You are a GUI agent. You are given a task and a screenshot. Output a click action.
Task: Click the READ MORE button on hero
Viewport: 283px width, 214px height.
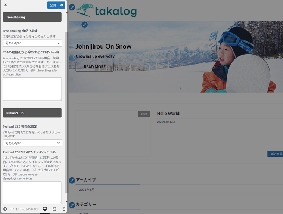pos(94,67)
